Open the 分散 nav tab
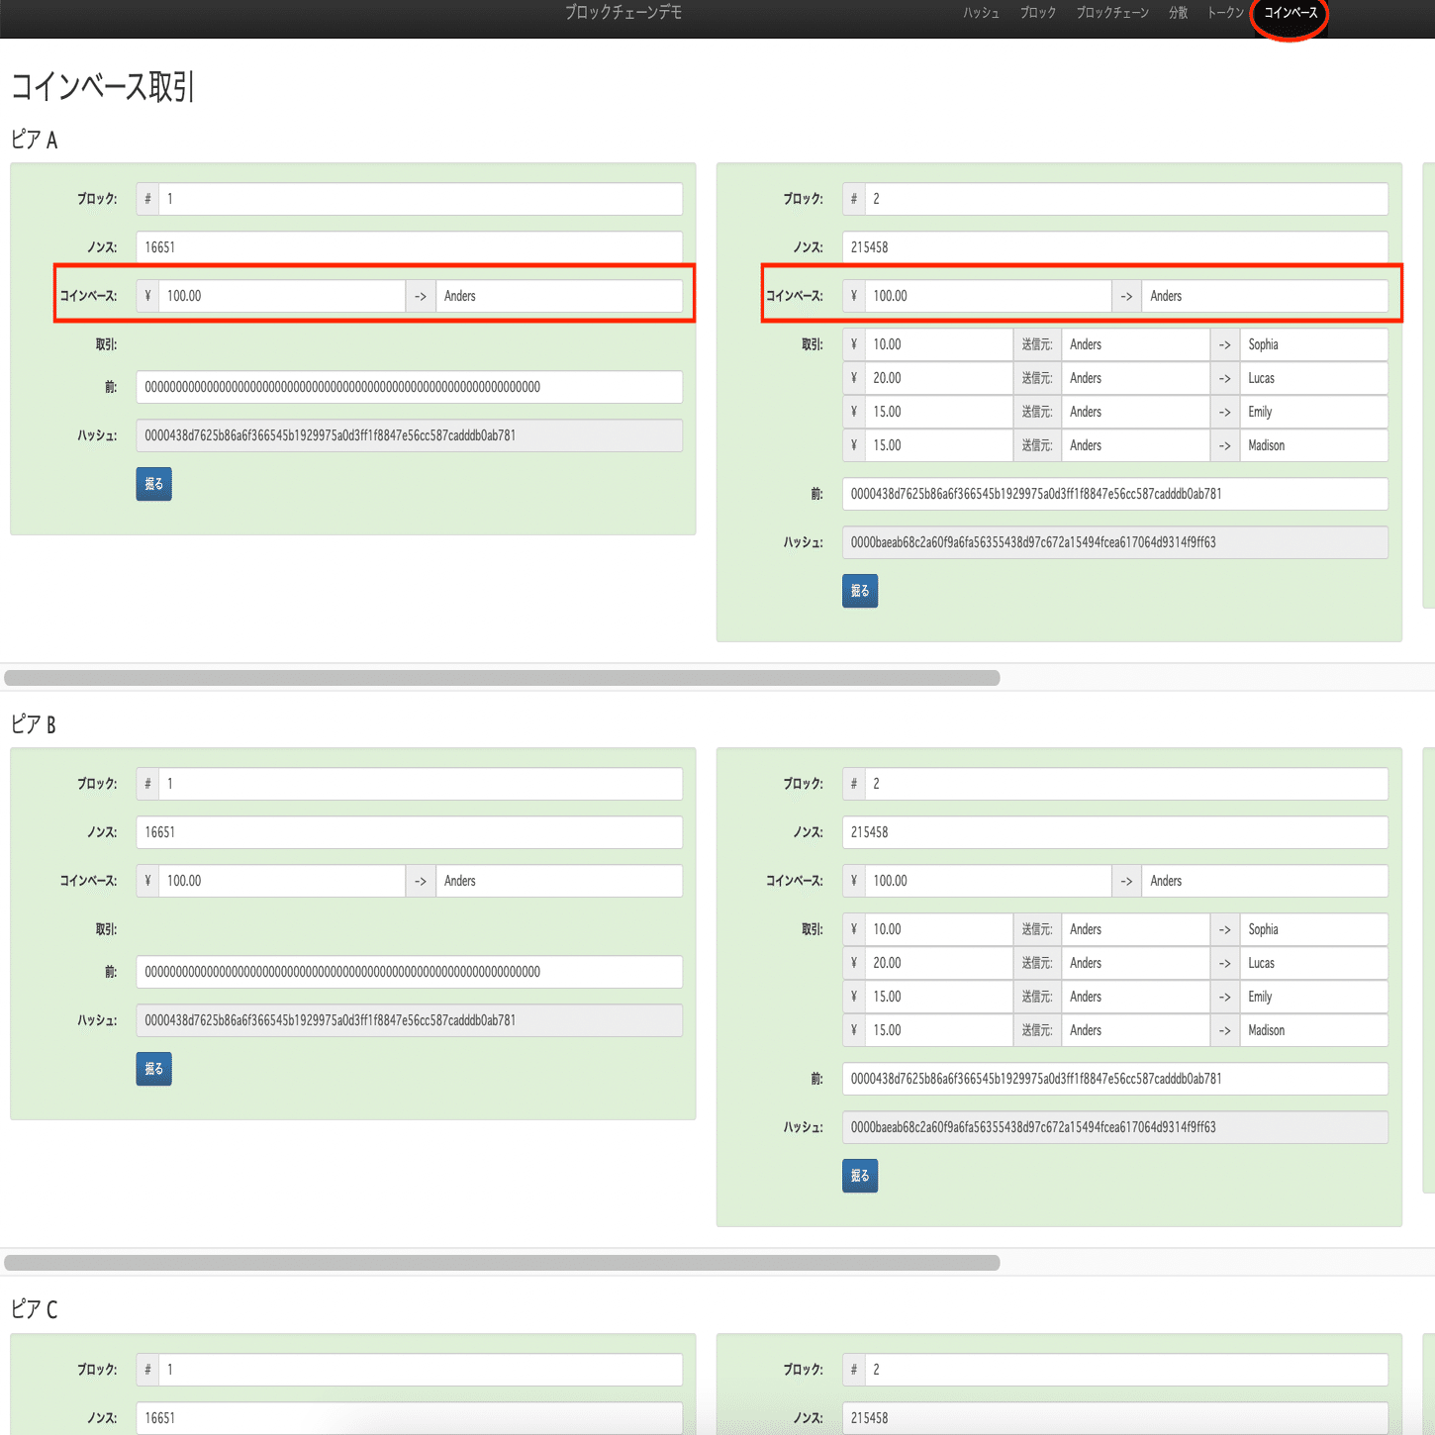Image resolution: width=1435 pixels, height=1435 pixels. [x=1178, y=13]
